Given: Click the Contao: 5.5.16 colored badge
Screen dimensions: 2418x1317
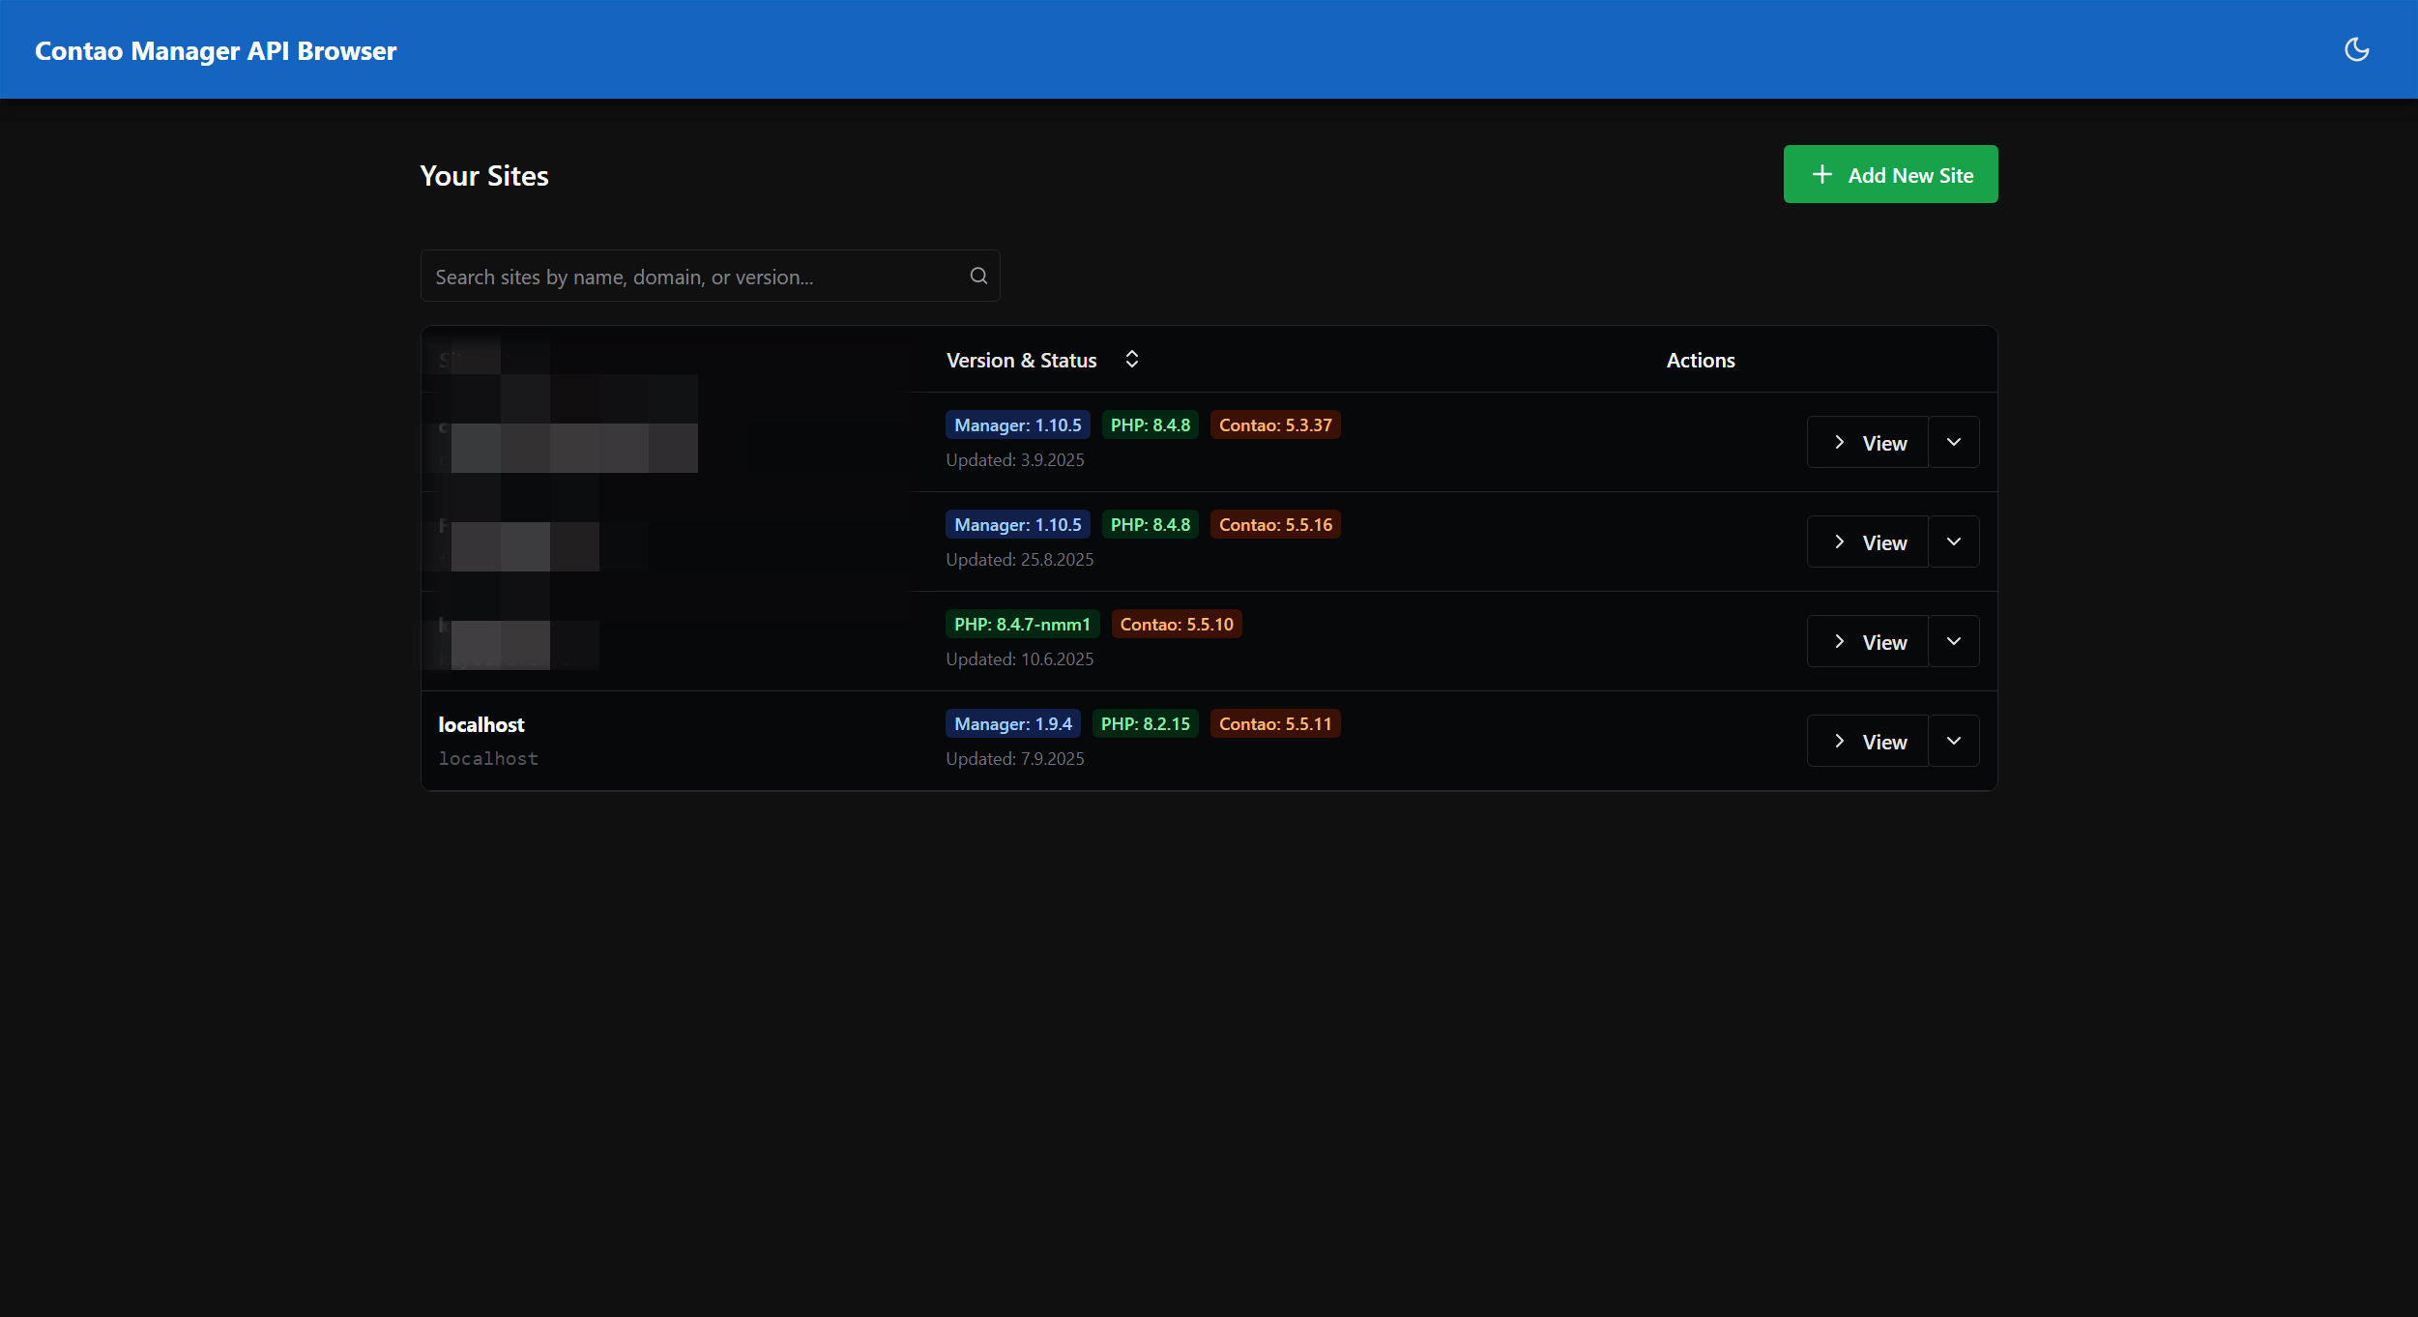Looking at the screenshot, I should (1274, 524).
